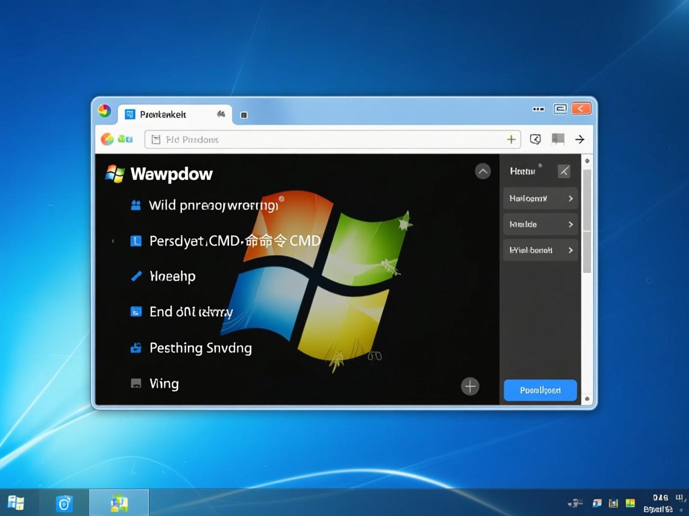This screenshot has height=516, width=689.
Task: Click the forward arrow in the toolbar
Action: click(x=579, y=139)
